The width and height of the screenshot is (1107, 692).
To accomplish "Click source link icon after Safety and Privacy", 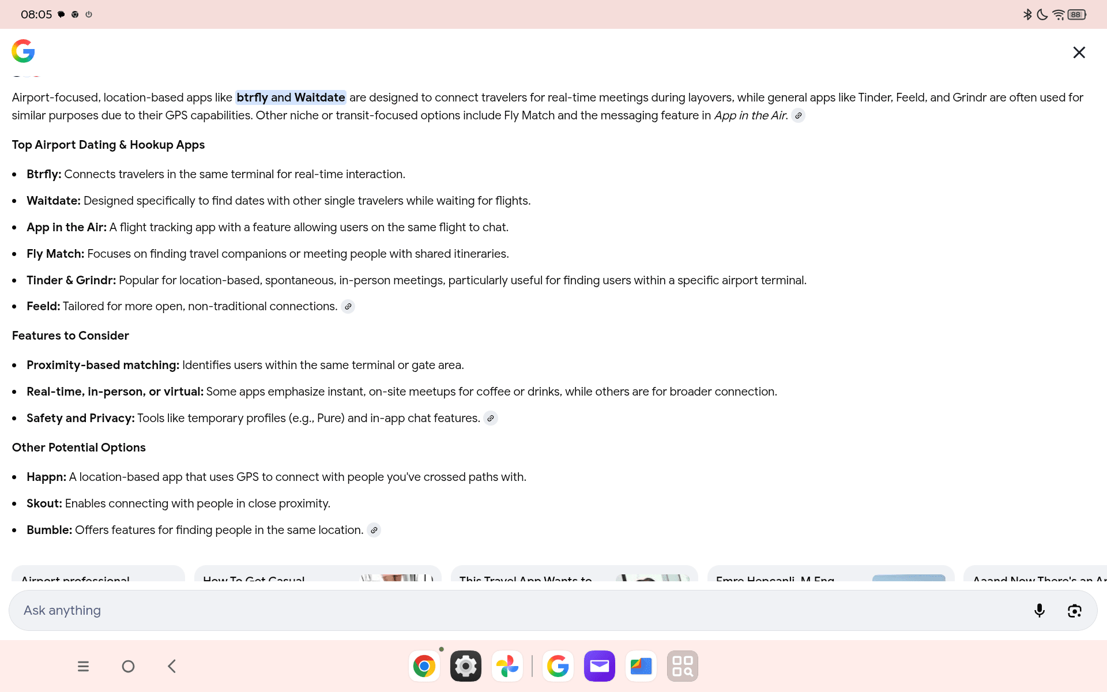I will click(490, 418).
